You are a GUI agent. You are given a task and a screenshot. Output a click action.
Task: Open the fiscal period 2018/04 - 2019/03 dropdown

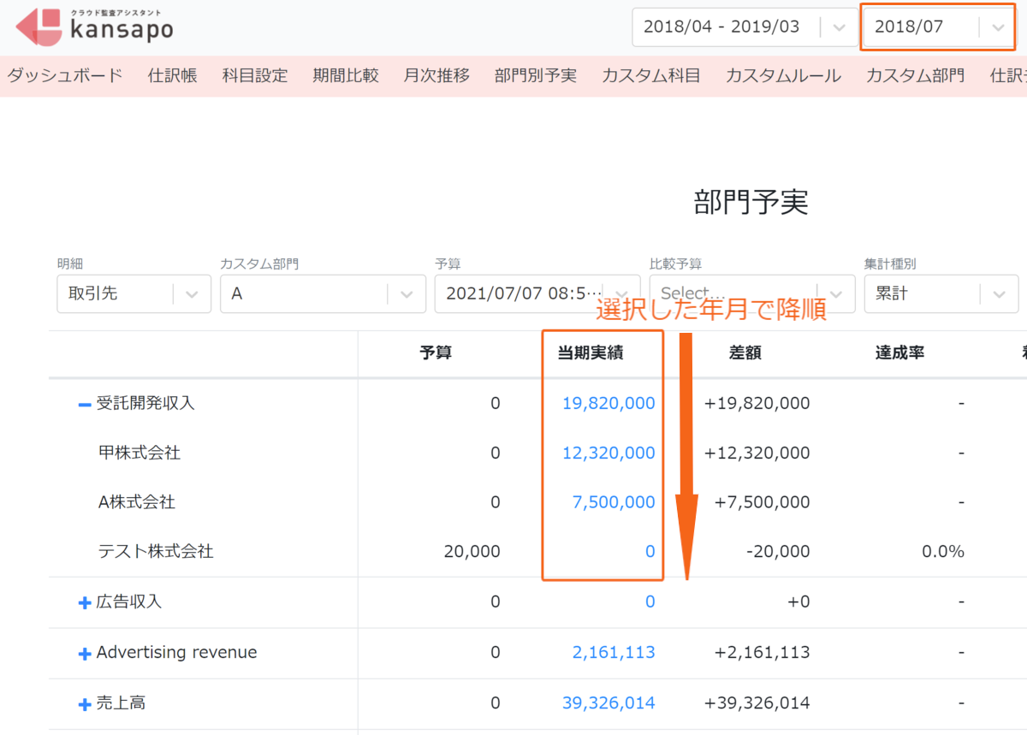coord(745,27)
